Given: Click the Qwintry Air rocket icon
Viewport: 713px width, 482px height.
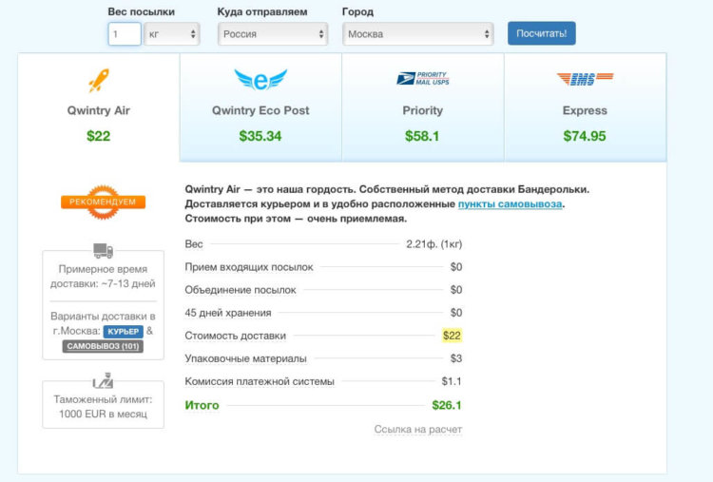Looking at the screenshot, I should 99,81.
